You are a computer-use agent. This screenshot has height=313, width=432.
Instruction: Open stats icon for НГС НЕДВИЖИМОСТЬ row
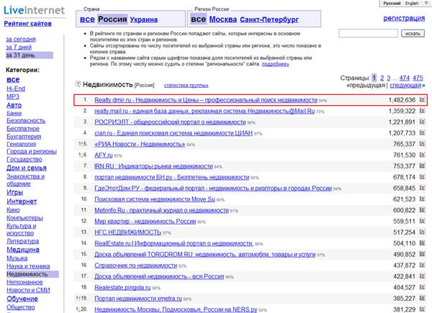pos(422,232)
